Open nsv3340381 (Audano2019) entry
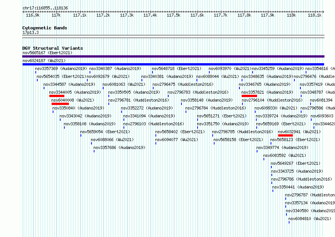 [x=167, y=76]
